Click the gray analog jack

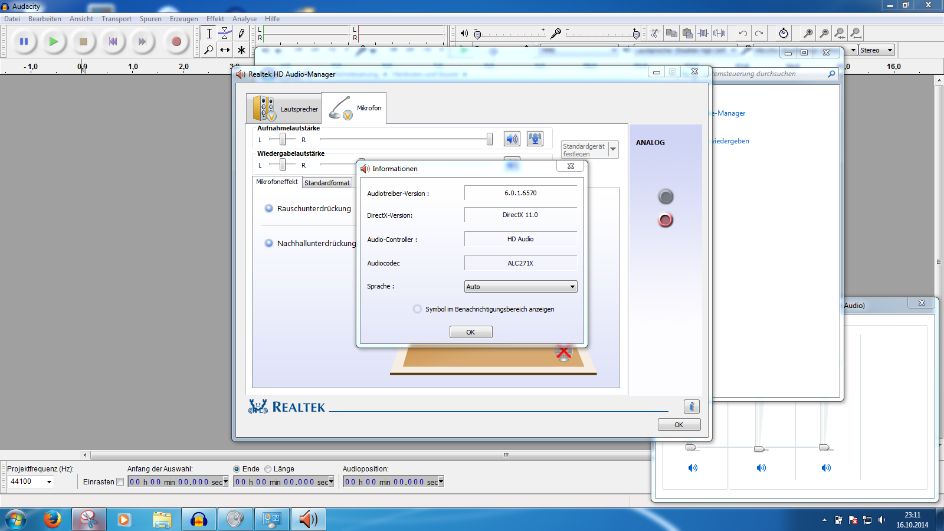[666, 196]
